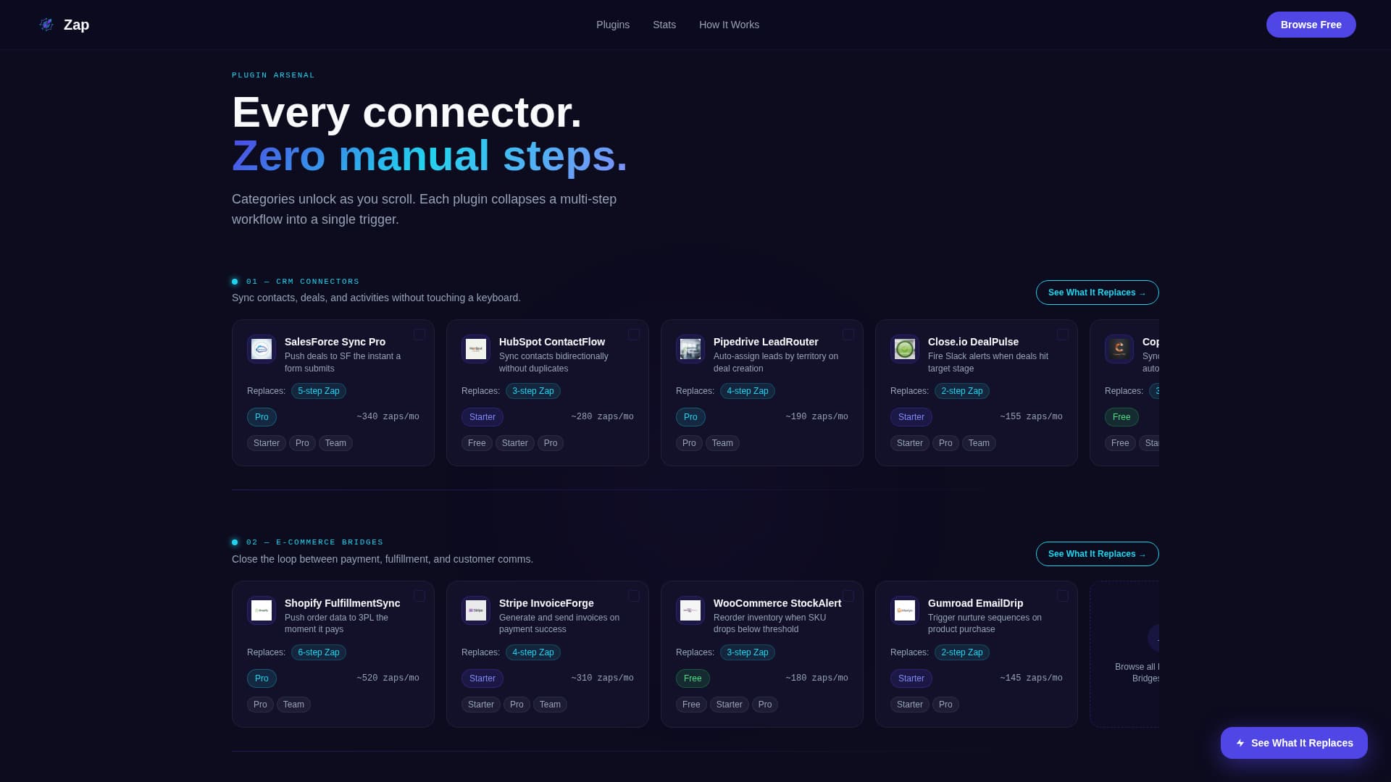
Task: Open the Gumroad EmailDrip plugin icon
Action: [x=905, y=610]
